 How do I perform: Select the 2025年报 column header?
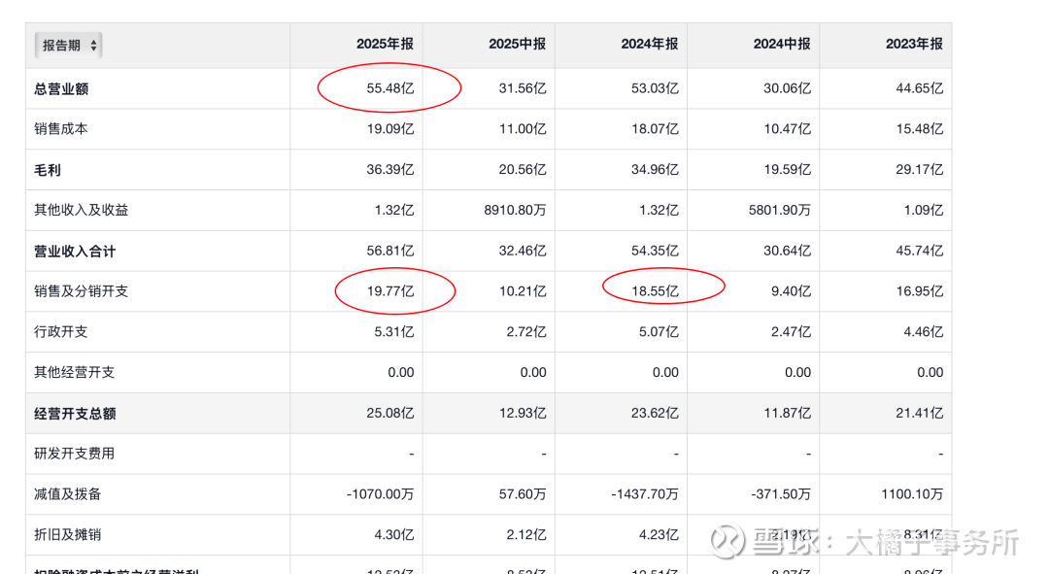click(x=385, y=44)
